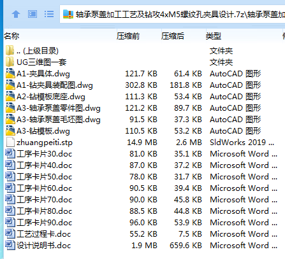Select file name 'A3-轴承泵盖毛坯图.dwg'
The image size is (285, 259).
59,120
